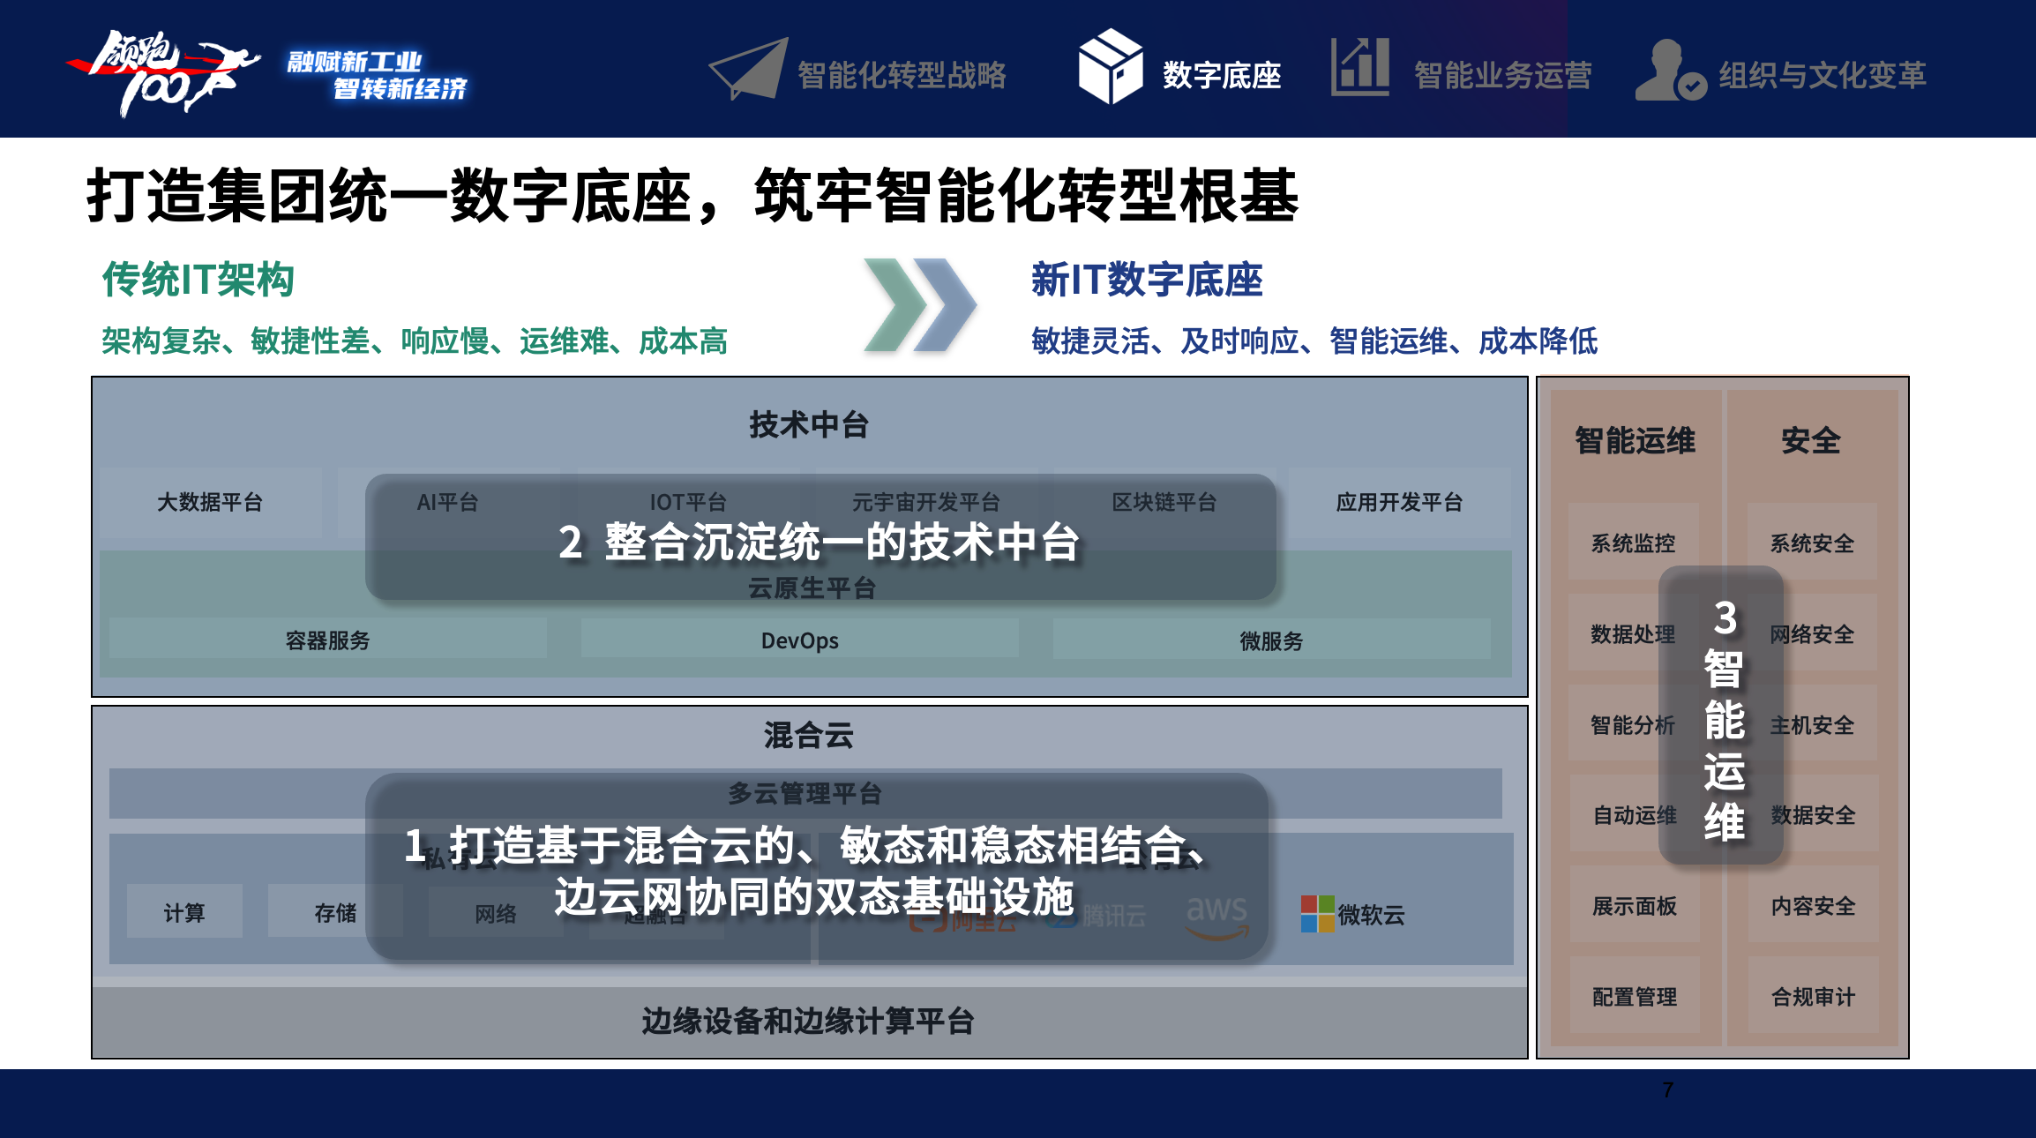Select the 智能化转型战略 tab
The image size is (2036, 1138).
[902, 75]
